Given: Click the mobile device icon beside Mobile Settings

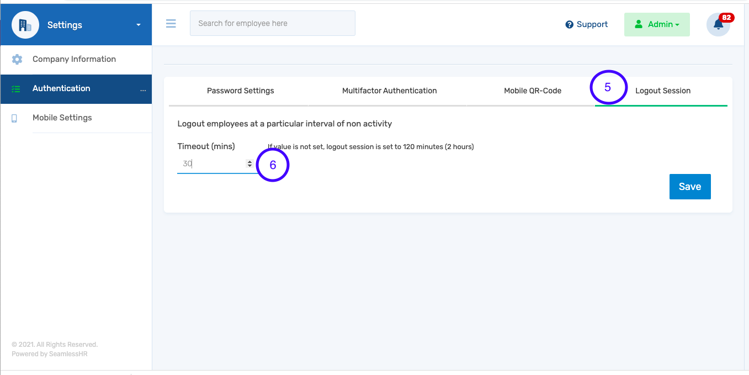Looking at the screenshot, I should 14,118.
